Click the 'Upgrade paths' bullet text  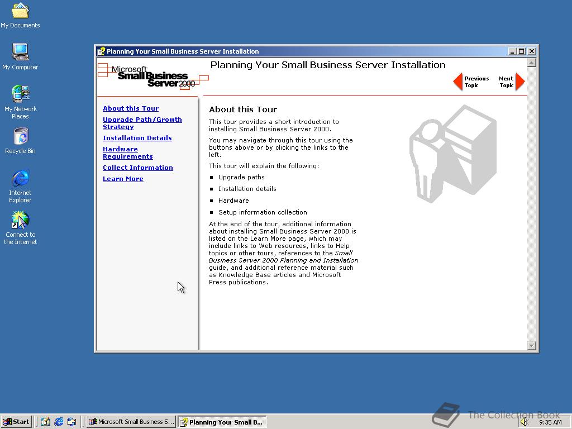pyautogui.click(x=241, y=177)
